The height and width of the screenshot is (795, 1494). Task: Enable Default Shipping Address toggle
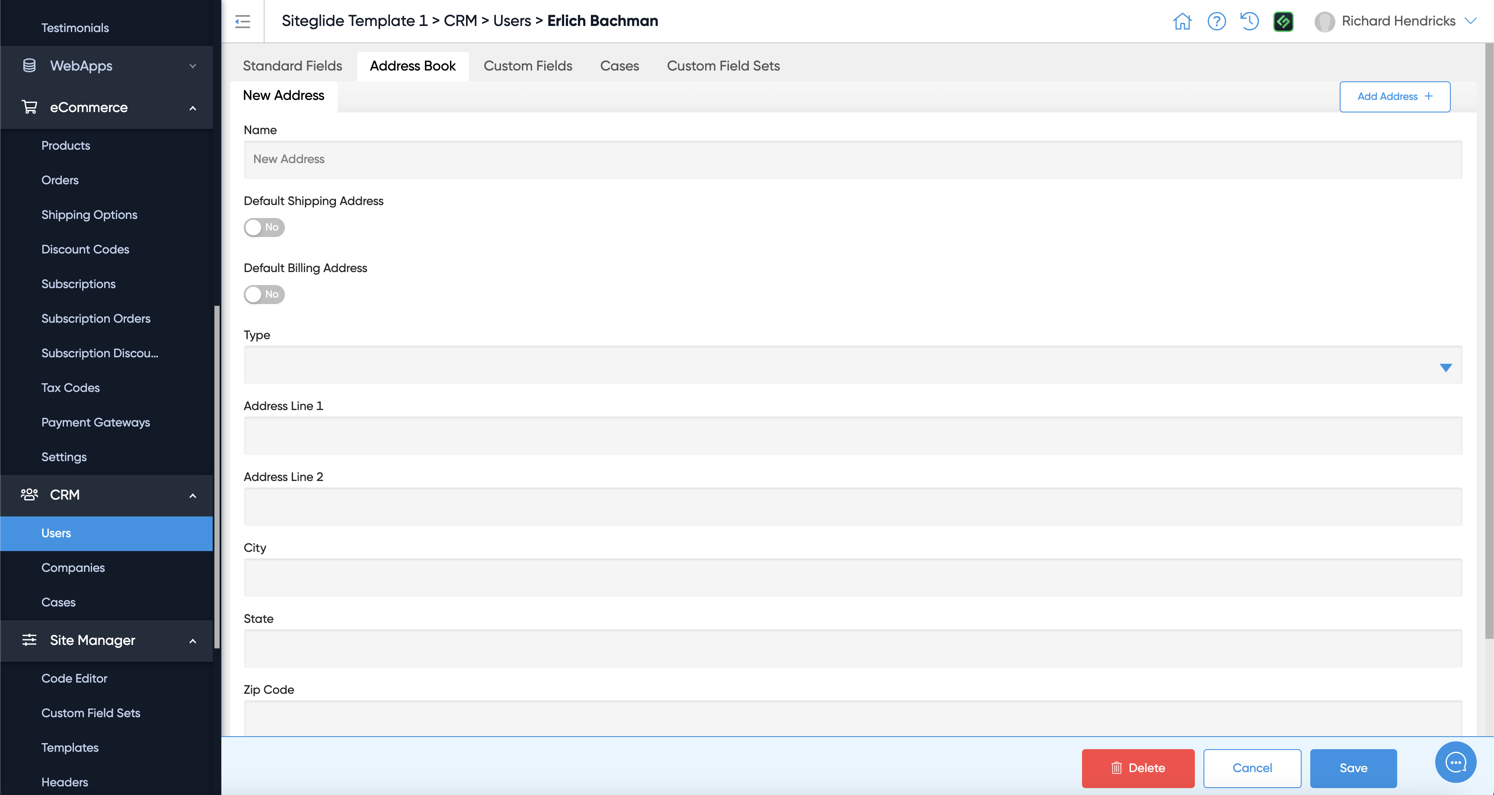tap(264, 228)
